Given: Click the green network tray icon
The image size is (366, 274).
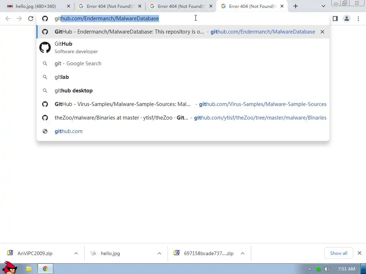Looking at the screenshot, I should [318, 269].
